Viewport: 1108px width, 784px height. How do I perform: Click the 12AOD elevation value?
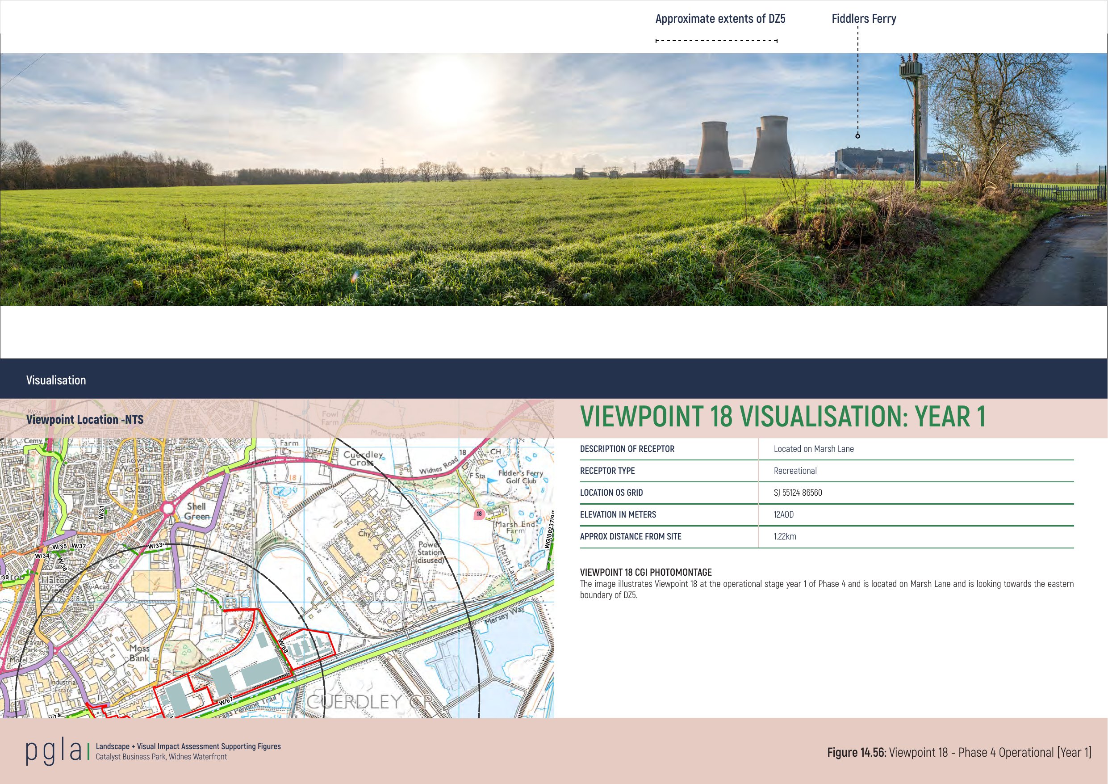pyautogui.click(x=783, y=514)
